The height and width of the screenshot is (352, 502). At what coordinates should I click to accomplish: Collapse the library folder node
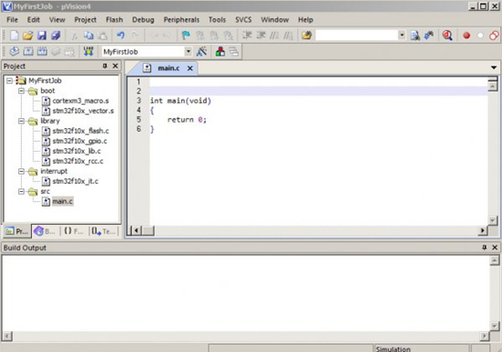click(21, 121)
